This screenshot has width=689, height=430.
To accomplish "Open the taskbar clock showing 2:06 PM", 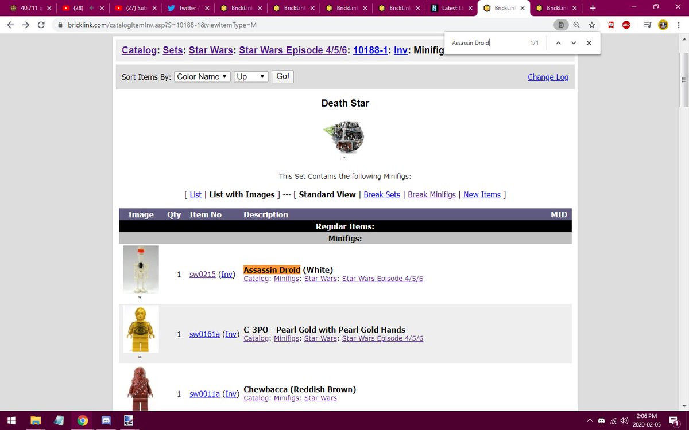I will pos(647,420).
